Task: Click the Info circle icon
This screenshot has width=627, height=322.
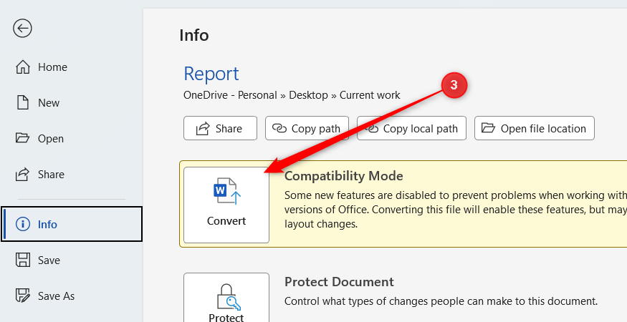Action: [x=23, y=224]
